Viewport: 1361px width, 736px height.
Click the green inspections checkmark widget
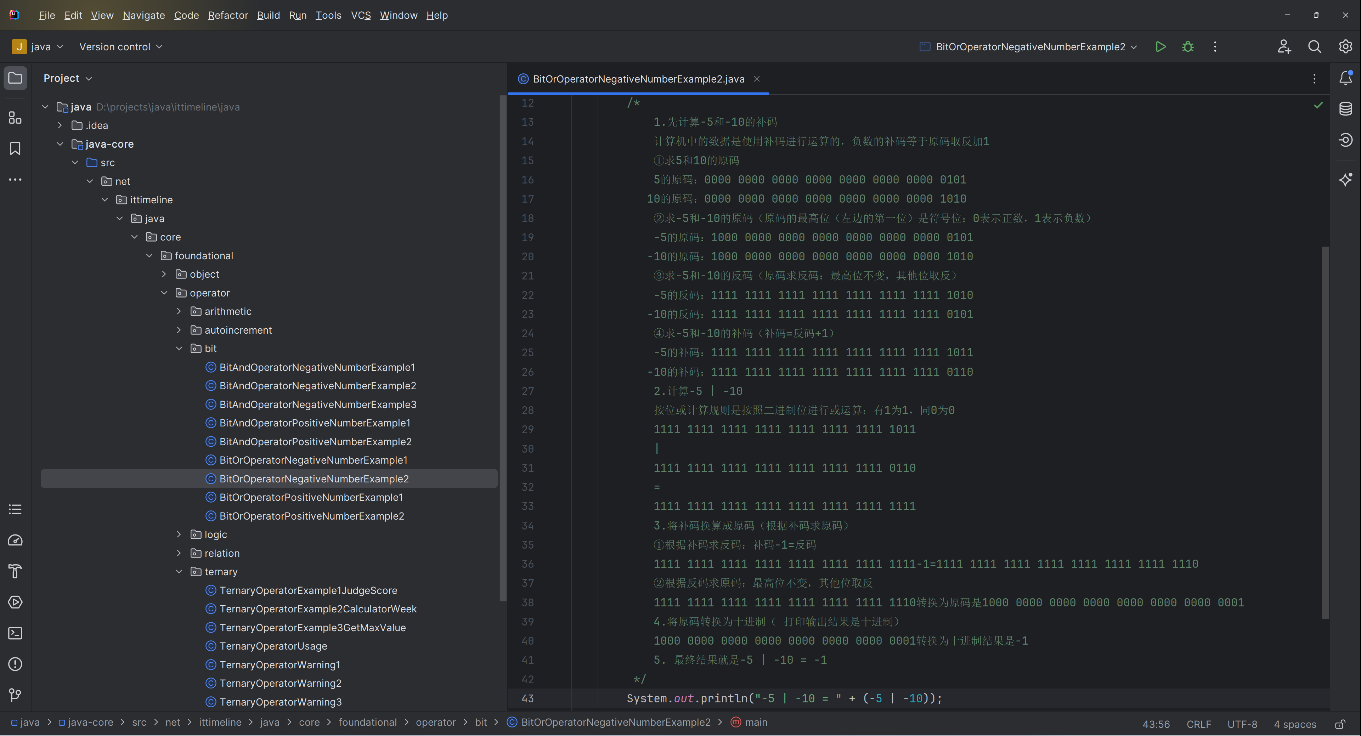1318,105
